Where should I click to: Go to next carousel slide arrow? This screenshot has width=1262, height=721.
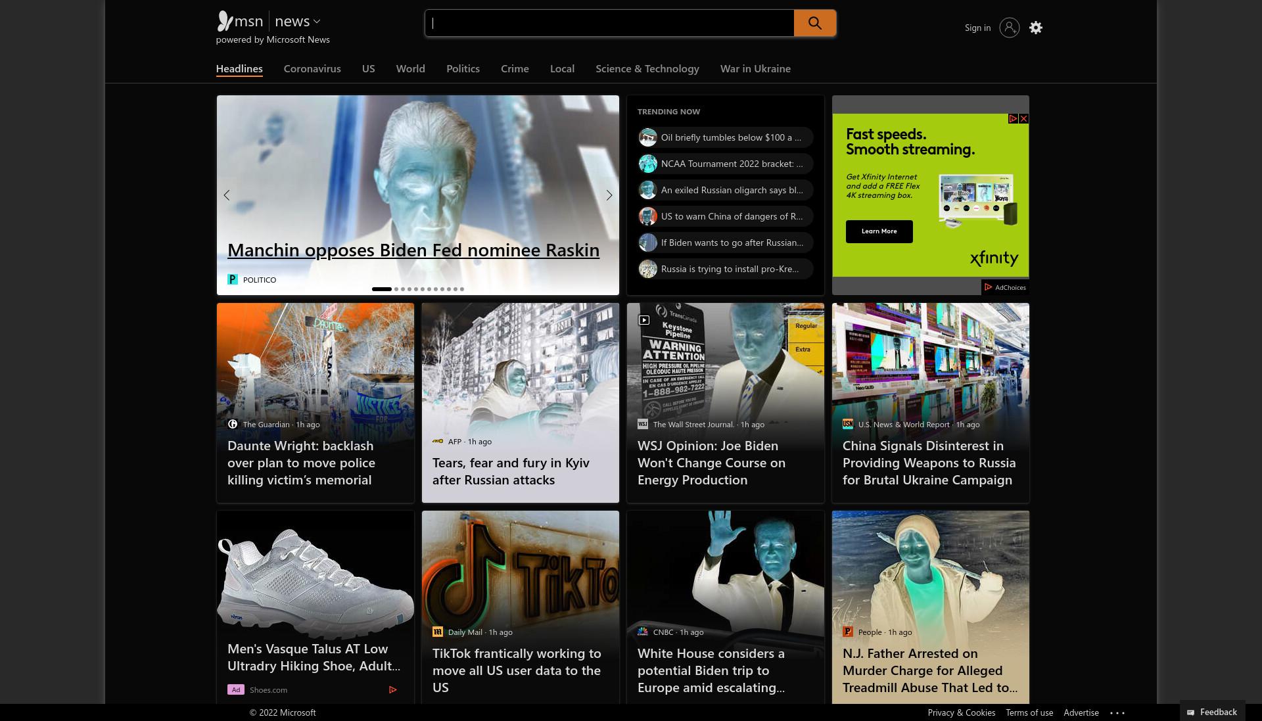(x=609, y=195)
